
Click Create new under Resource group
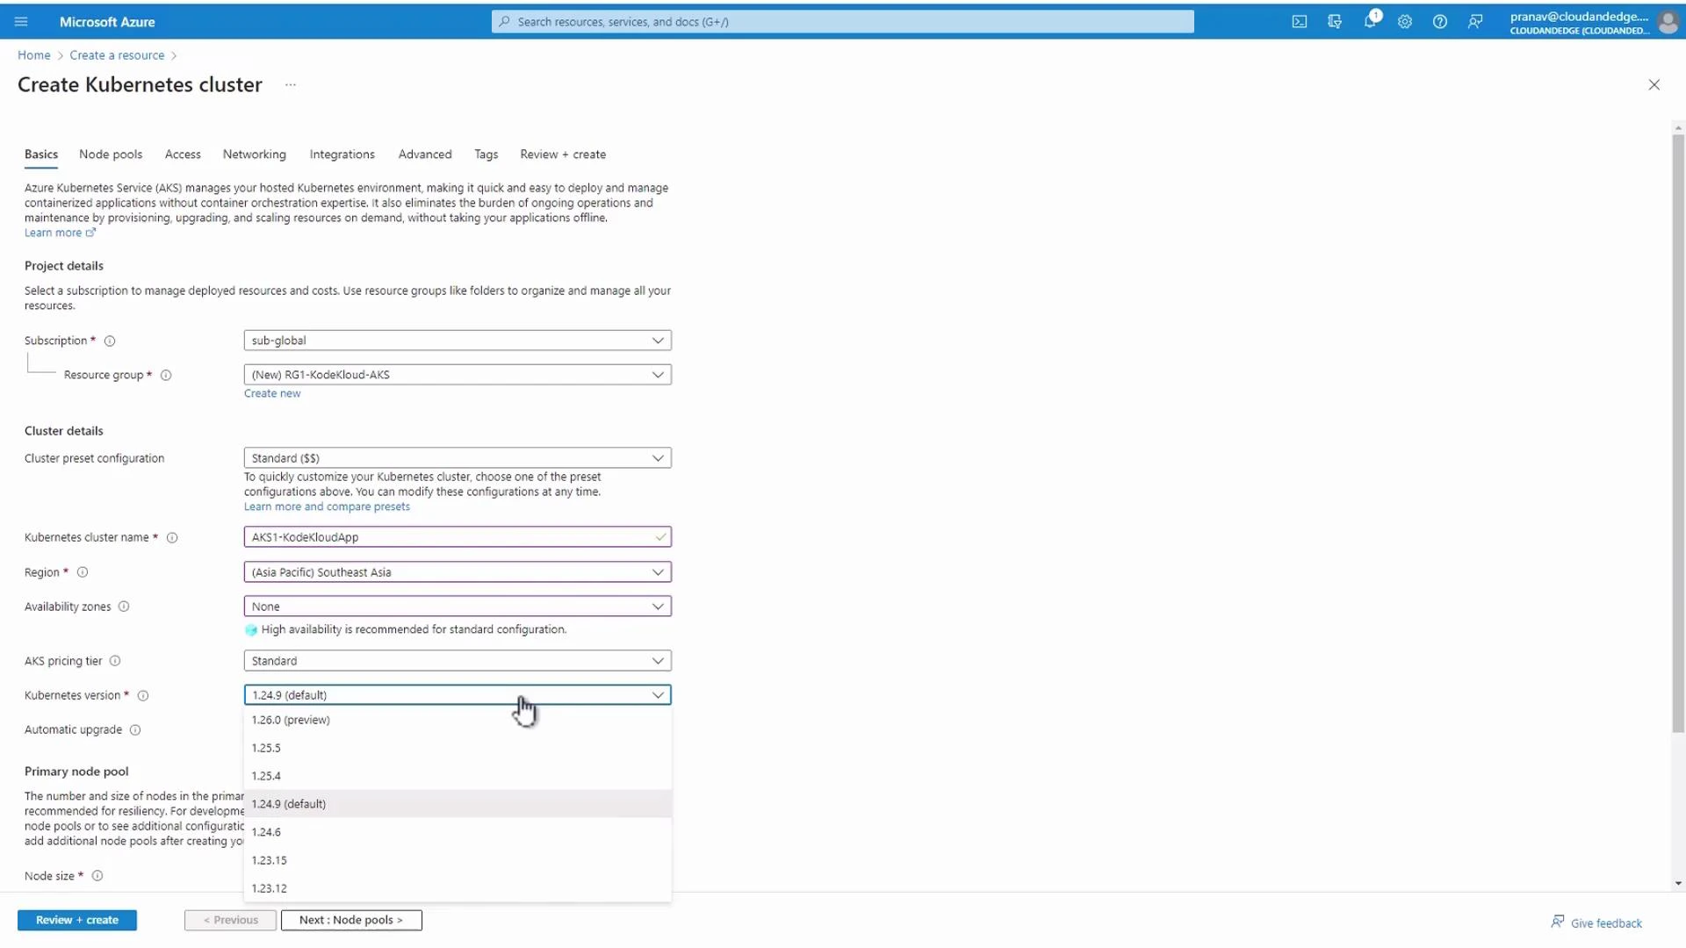(x=272, y=392)
